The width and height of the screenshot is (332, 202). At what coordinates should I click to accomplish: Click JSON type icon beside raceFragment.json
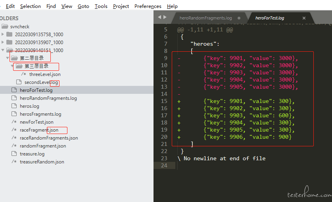(14, 130)
